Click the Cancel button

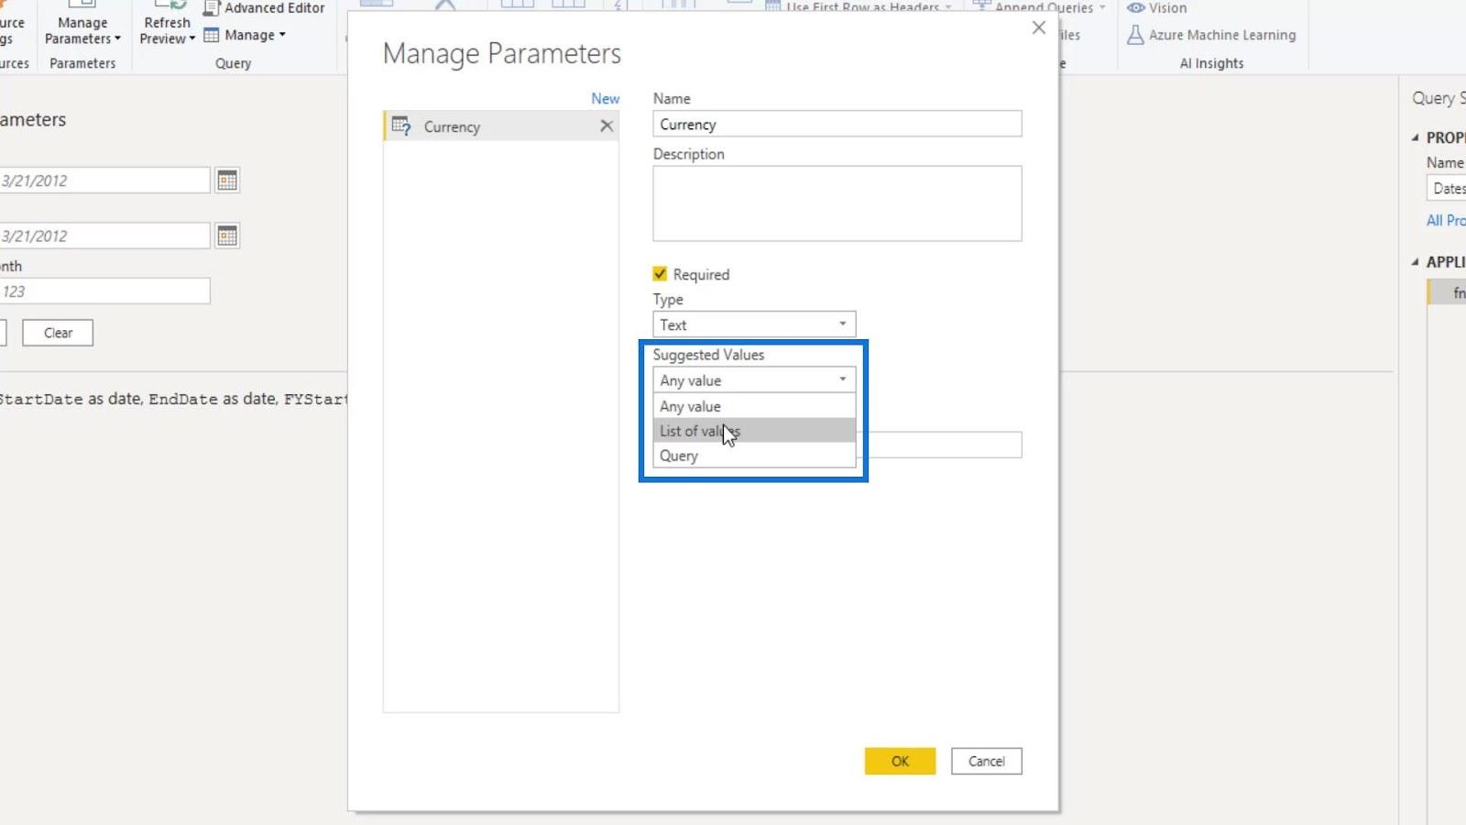(x=986, y=761)
